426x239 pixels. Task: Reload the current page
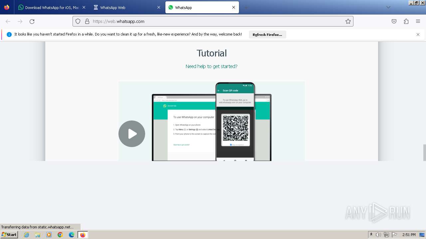[32, 21]
